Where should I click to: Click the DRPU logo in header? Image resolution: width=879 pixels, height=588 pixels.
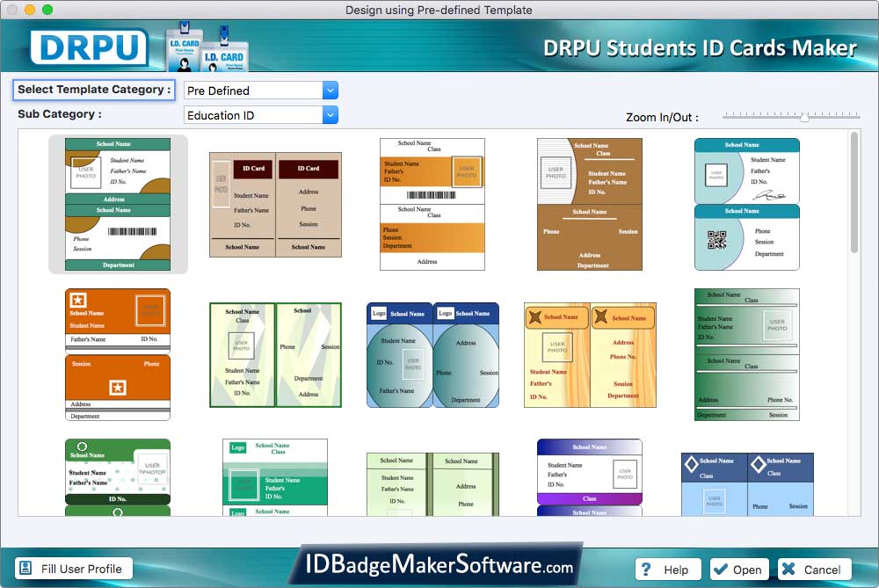coord(88,47)
